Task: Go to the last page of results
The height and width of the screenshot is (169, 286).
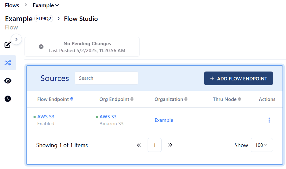Action: 170,145
